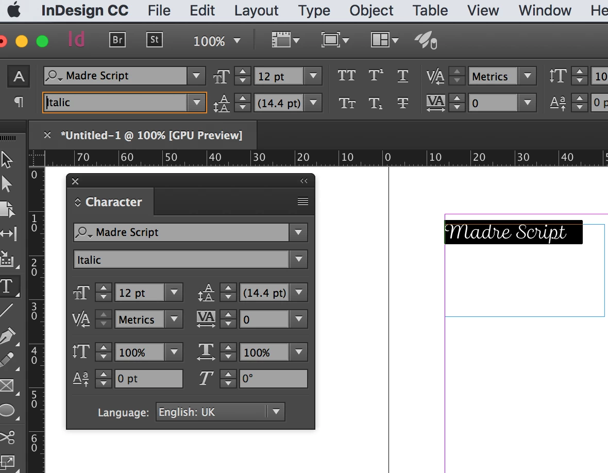
Task: Select the Untitled-1 document tab
Action: [x=151, y=135]
